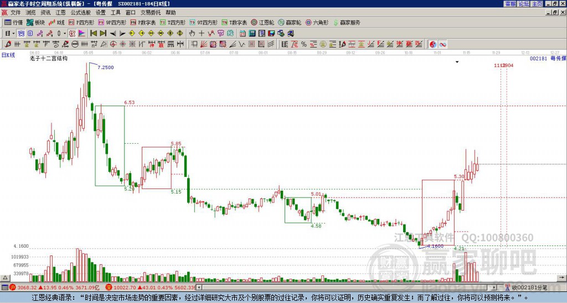Open the P四方形 tool

(x=81, y=22)
